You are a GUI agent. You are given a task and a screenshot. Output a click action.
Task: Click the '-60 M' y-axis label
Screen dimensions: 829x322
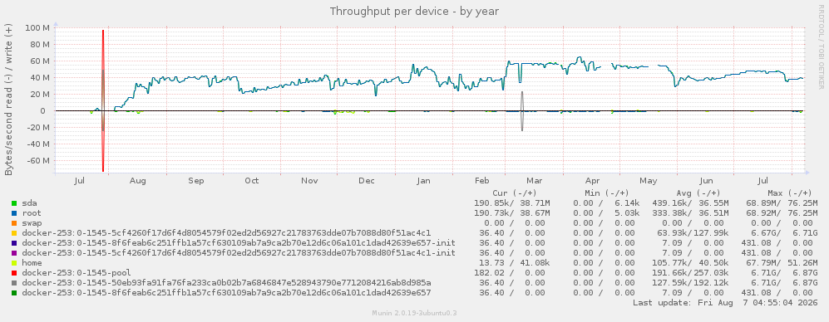[37, 160]
